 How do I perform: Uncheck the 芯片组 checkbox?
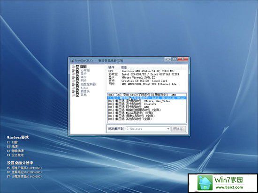coord(78,70)
